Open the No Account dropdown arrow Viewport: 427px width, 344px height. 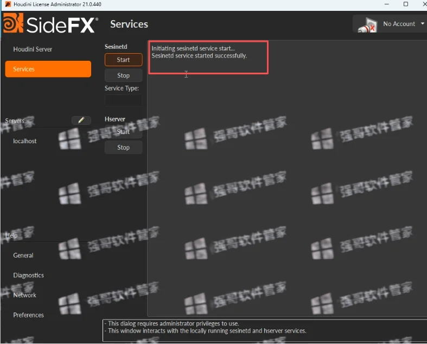[x=422, y=24]
